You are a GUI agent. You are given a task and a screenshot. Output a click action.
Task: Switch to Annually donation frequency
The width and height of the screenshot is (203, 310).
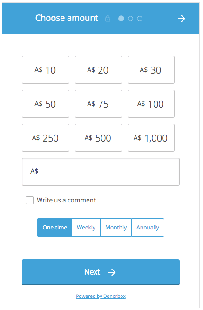pos(148,228)
